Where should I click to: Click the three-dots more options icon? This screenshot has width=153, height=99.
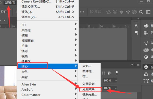pos(82,12)
